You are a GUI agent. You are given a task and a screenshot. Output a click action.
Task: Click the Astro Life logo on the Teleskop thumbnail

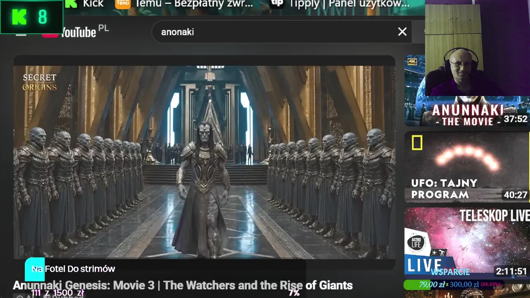pyautogui.click(x=416, y=243)
